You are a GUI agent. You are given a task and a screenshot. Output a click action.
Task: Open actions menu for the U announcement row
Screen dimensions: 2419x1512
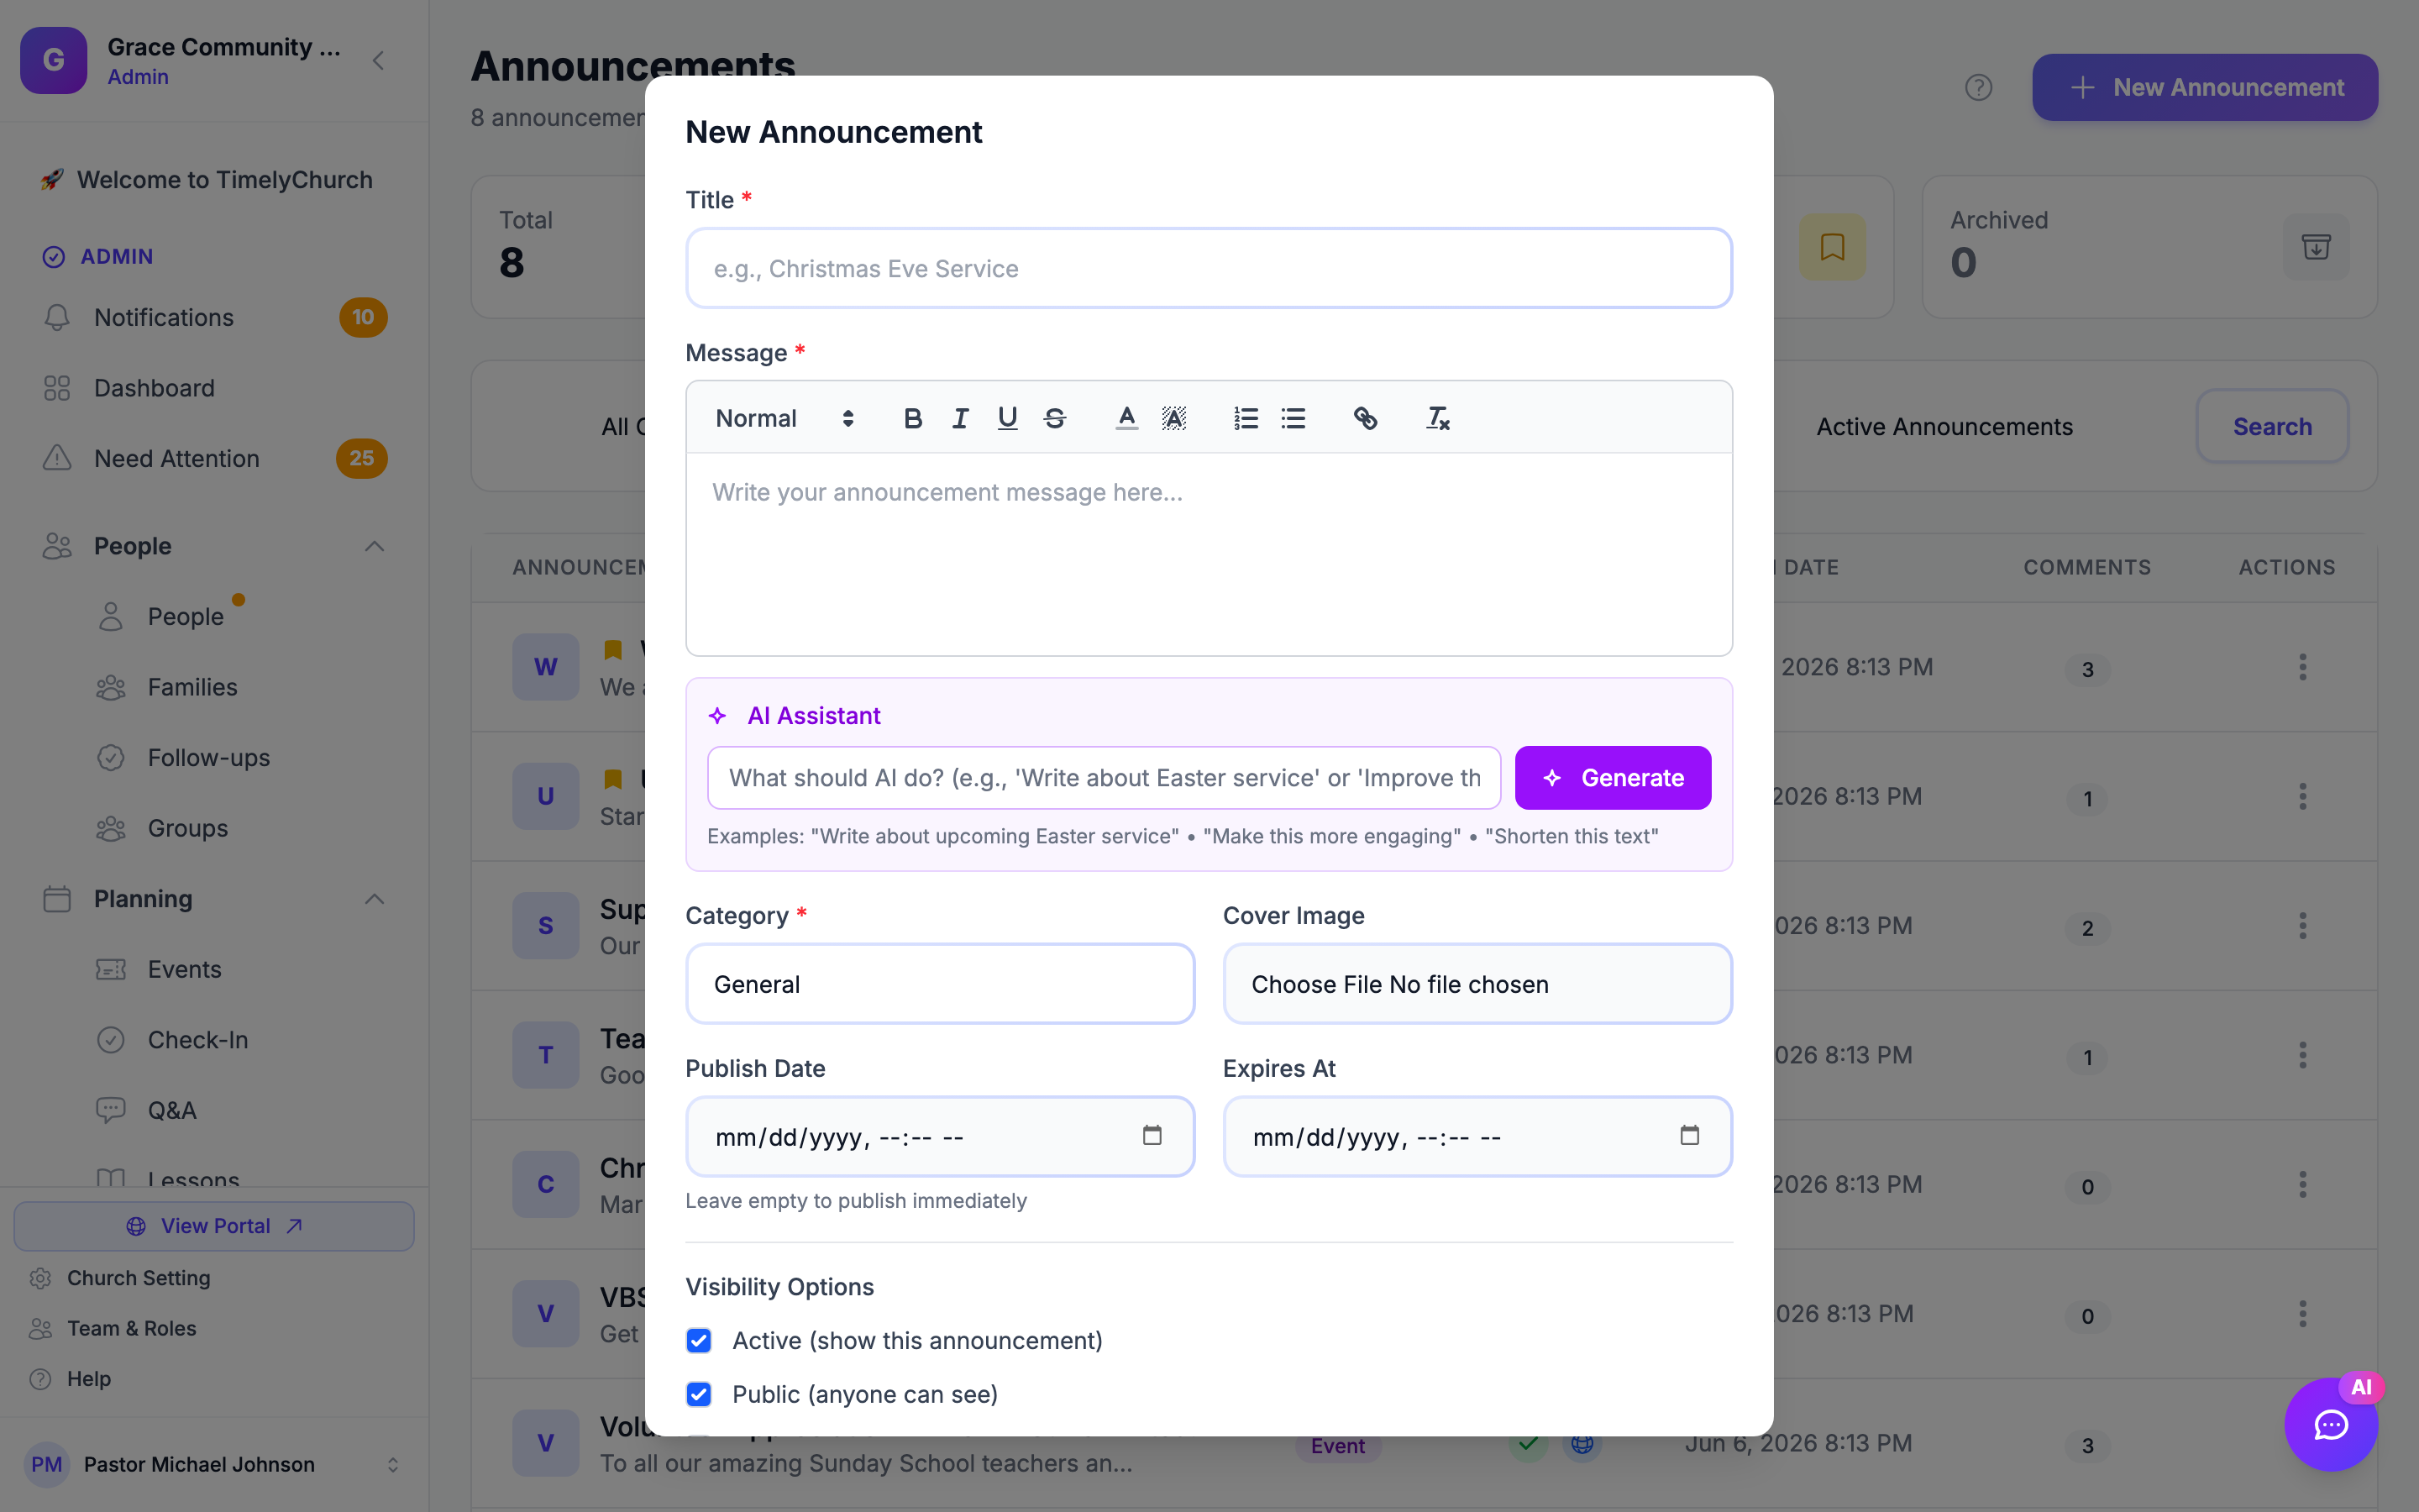(2302, 796)
